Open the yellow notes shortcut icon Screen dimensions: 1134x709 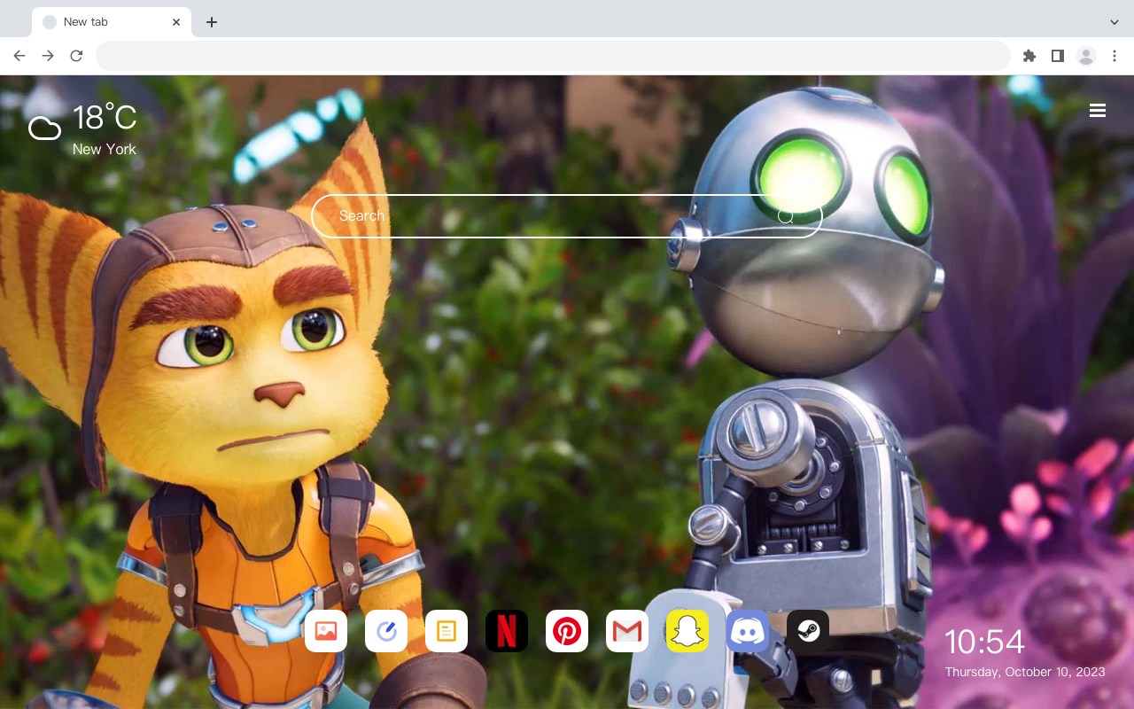[447, 631]
